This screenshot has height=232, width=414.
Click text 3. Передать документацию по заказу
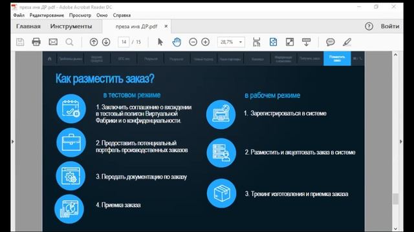click(x=141, y=177)
